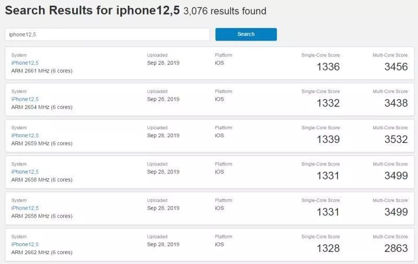This screenshot has height=264, width=418.
Task: Select the multi-core score 3438
Action: tap(396, 103)
